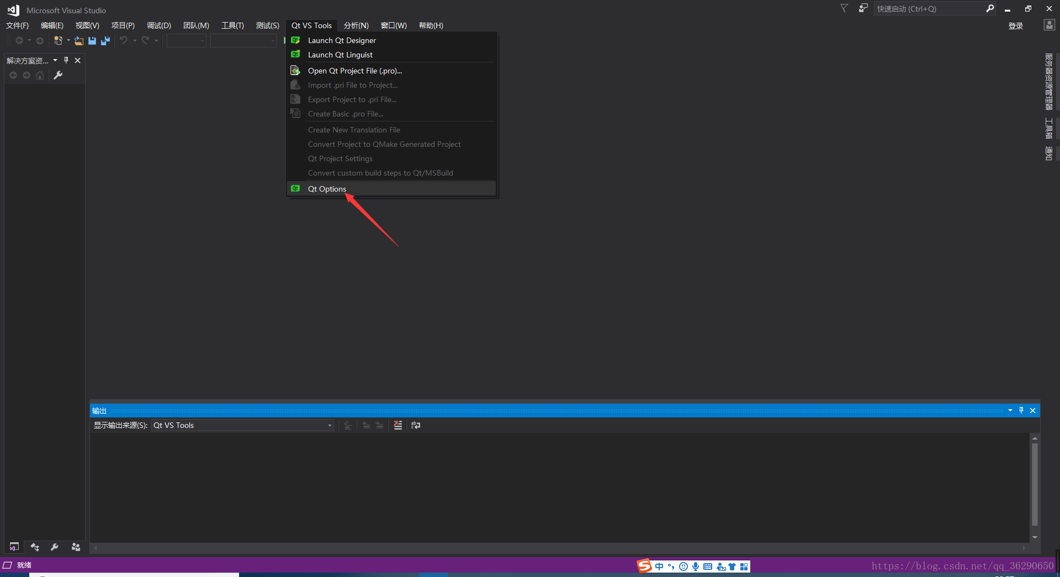1060x577 pixels.
Task: Expand the redo history dropdown arrow
Action: click(x=156, y=40)
